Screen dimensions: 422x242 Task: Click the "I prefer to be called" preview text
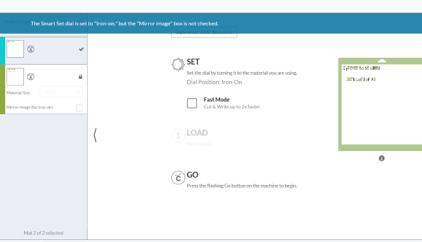pos(362,68)
